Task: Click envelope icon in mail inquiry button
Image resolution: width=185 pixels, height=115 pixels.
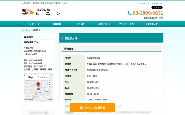Action: (81, 108)
